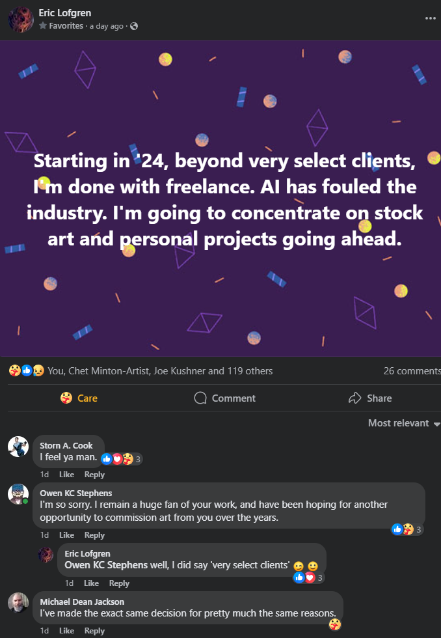Screen dimensions: 441x638
Task: Click the public globe audience icon
Action: pyautogui.click(x=134, y=26)
